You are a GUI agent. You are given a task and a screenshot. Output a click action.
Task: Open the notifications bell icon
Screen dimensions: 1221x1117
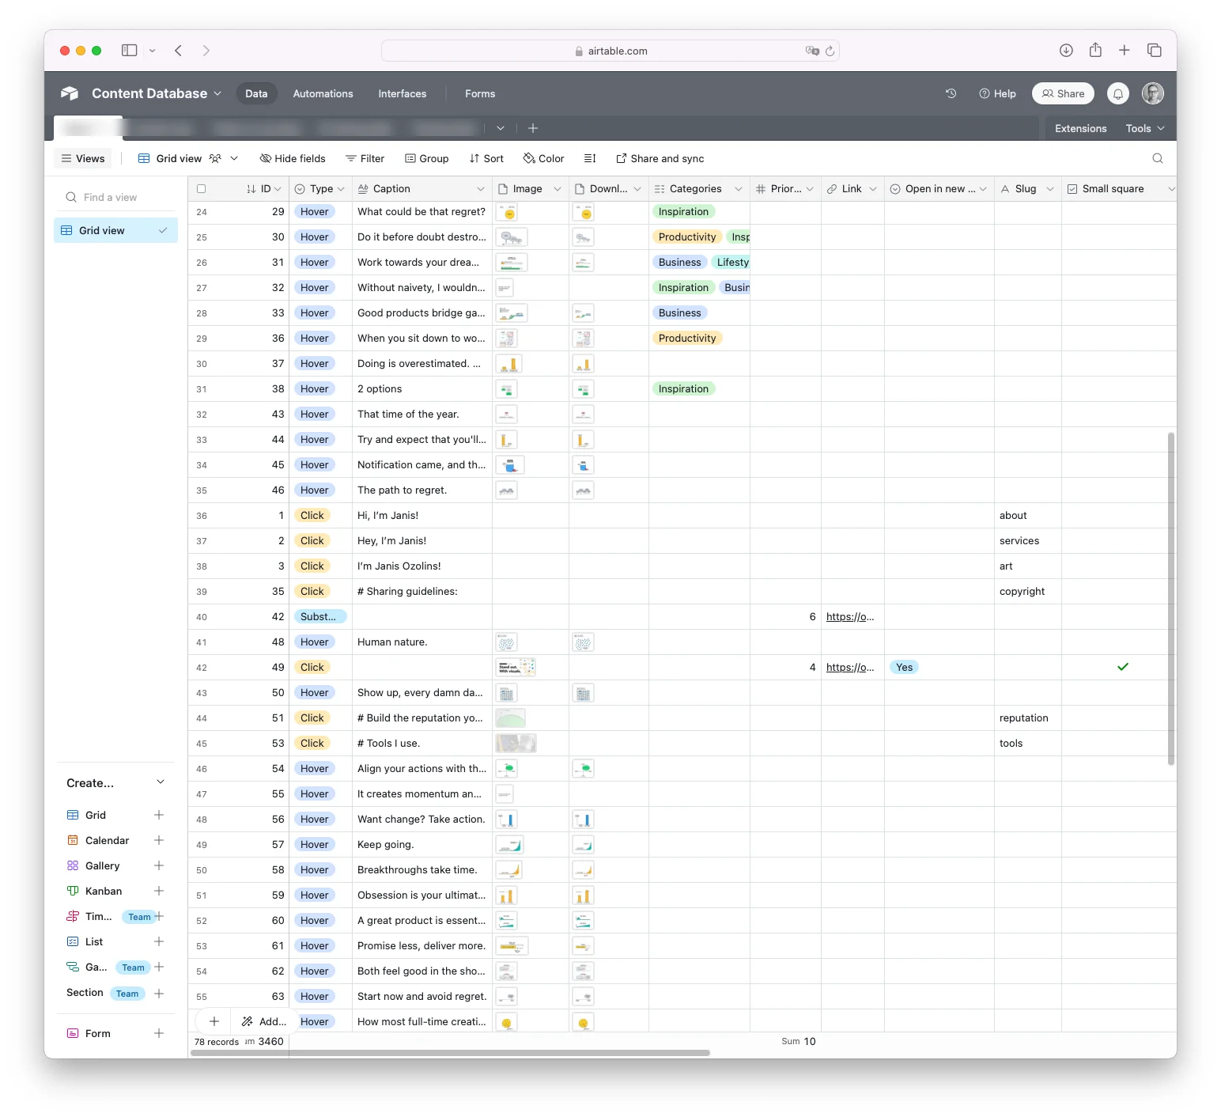1117,93
